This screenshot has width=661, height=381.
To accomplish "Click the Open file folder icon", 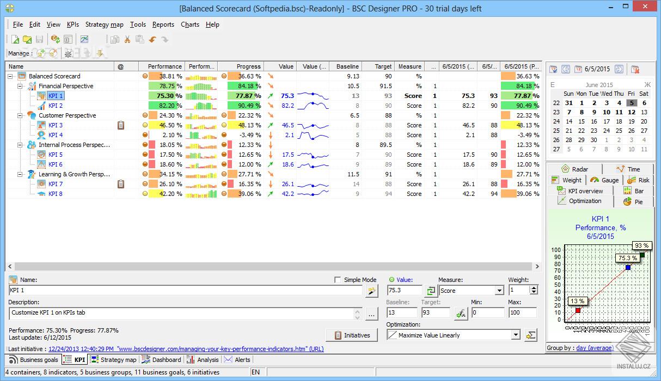I will [x=27, y=39].
